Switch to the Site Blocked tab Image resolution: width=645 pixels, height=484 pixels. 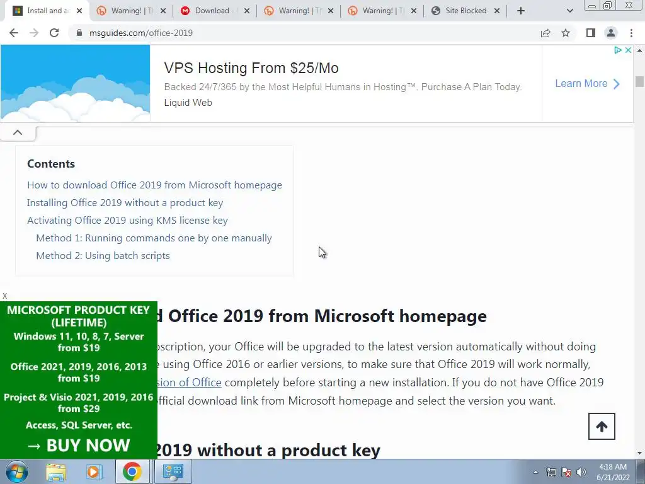point(465,11)
